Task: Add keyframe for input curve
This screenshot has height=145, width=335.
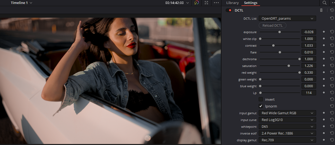Action: coord(324,120)
